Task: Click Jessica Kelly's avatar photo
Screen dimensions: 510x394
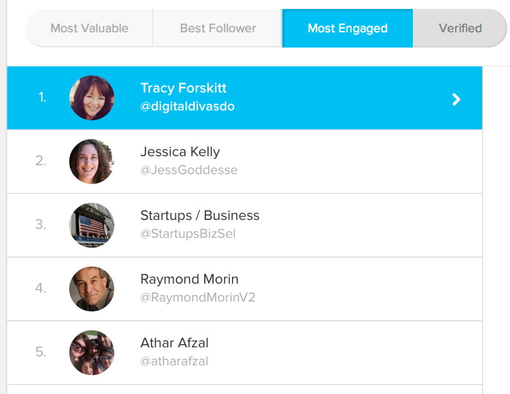Action: click(92, 161)
